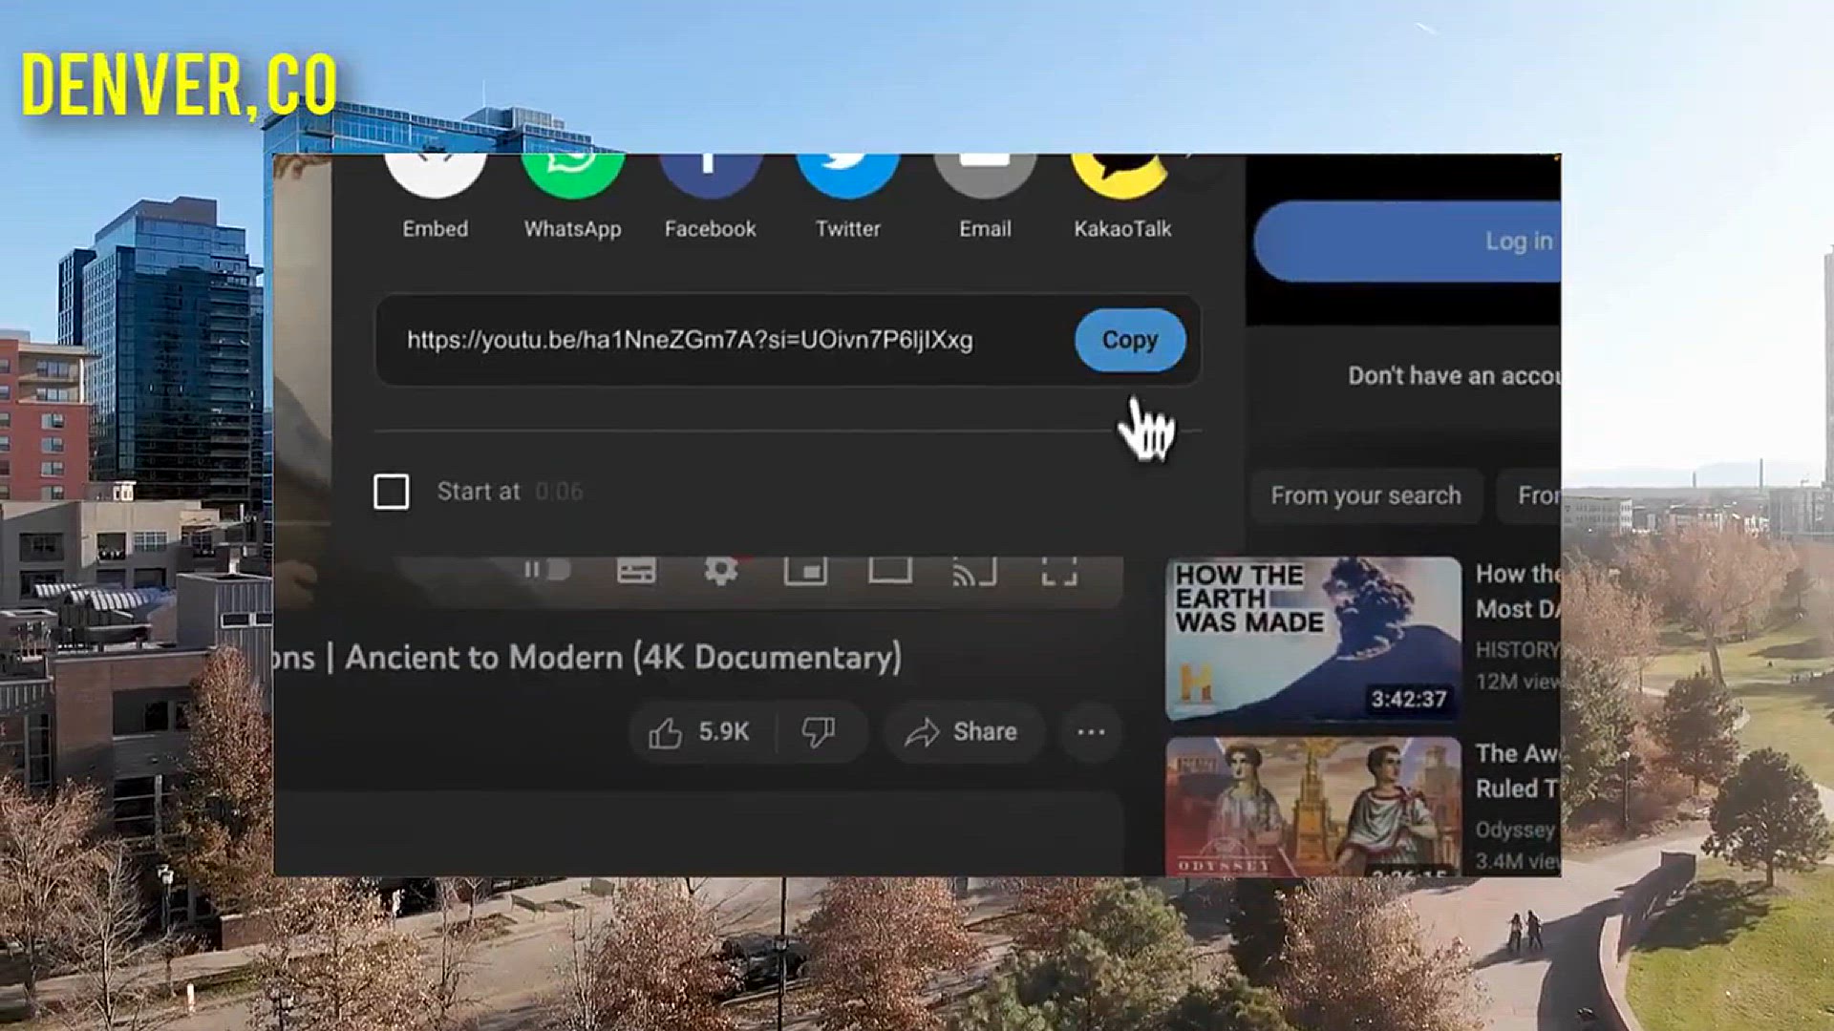Dislike the video

point(820,732)
